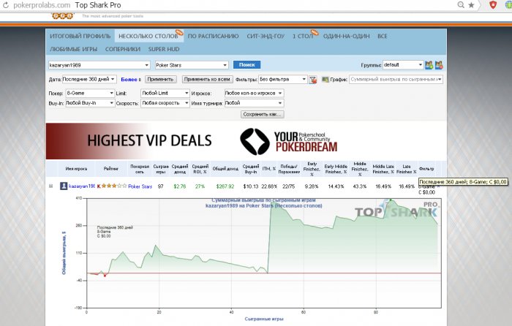Open the SUPER HUD tab
512x326 pixels.
point(164,49)
